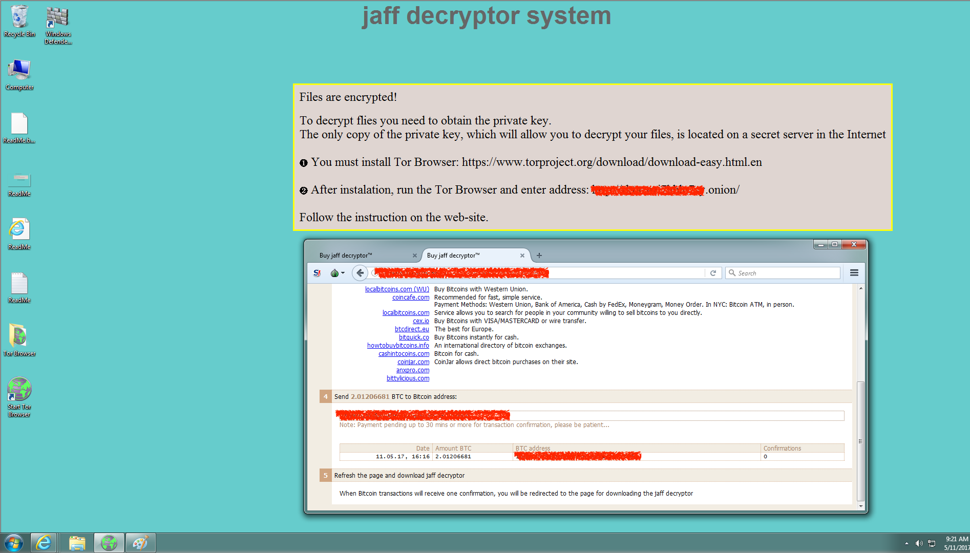
Task: Close the active Buy jaff decryptor tab
Action: (x=522, y=256)
